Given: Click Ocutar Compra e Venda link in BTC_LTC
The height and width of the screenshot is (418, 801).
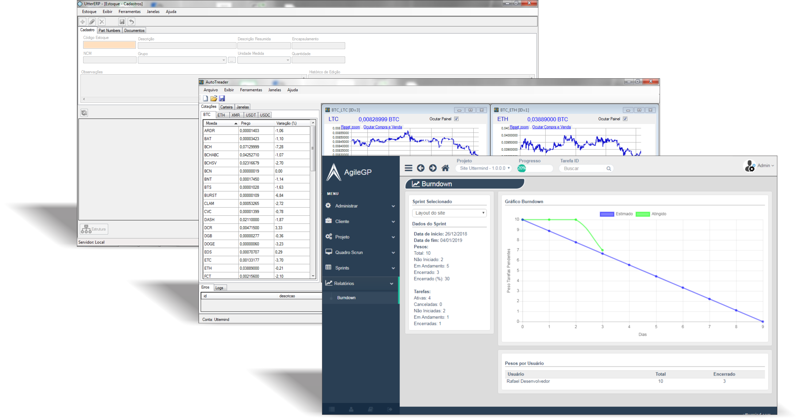Looking at the screenshot, I should click(x=383, y=127).
